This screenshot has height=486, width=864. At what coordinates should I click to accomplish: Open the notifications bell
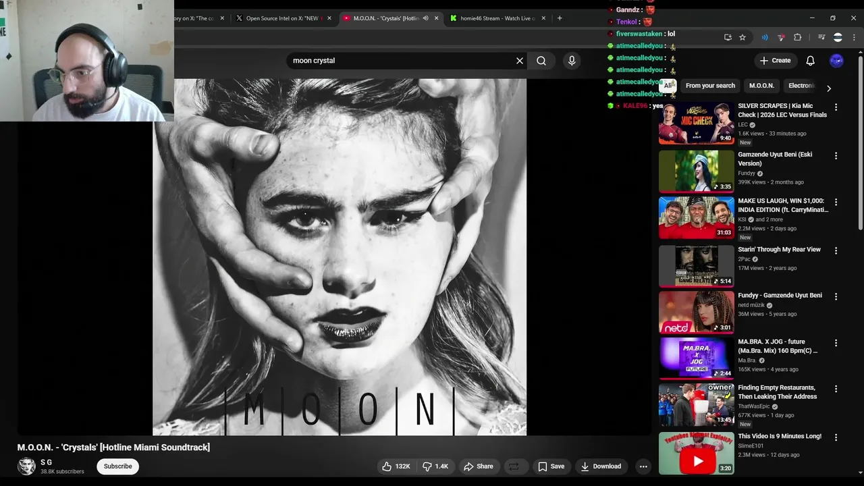810,61
